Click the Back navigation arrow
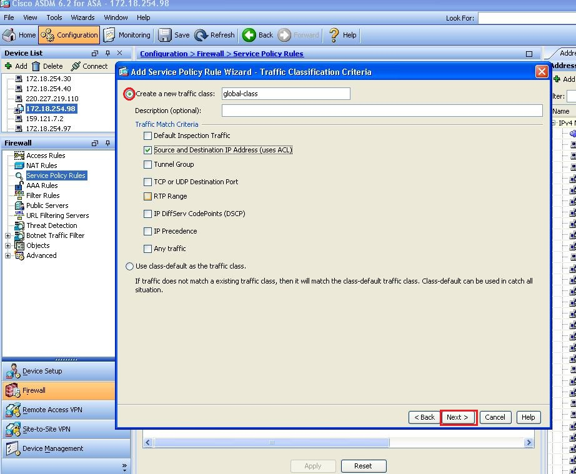 pyautogui.click(x=257, y=35)
